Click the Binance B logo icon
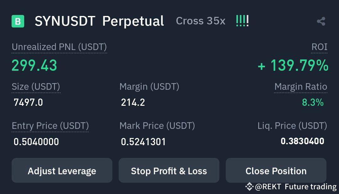Viewport: 339px width, 194px height. point(18,21)
